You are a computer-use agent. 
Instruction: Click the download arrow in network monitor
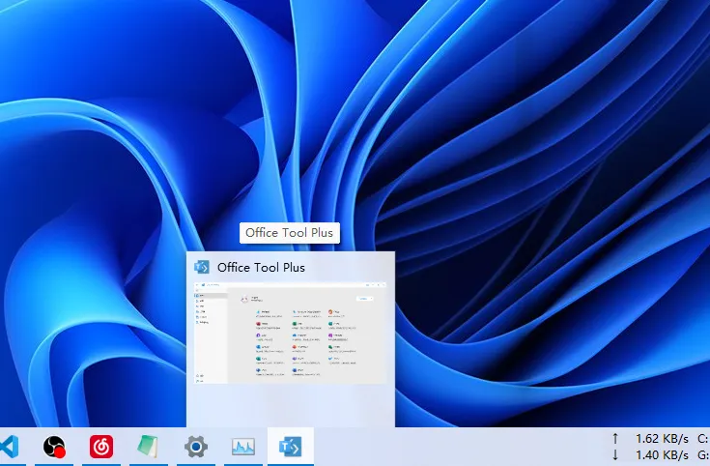[615, 454]
